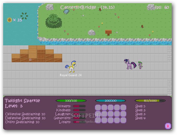Click the brown critter on the right grass

click(142, 27)
